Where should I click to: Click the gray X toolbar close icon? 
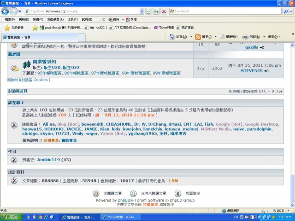point(103,19)
